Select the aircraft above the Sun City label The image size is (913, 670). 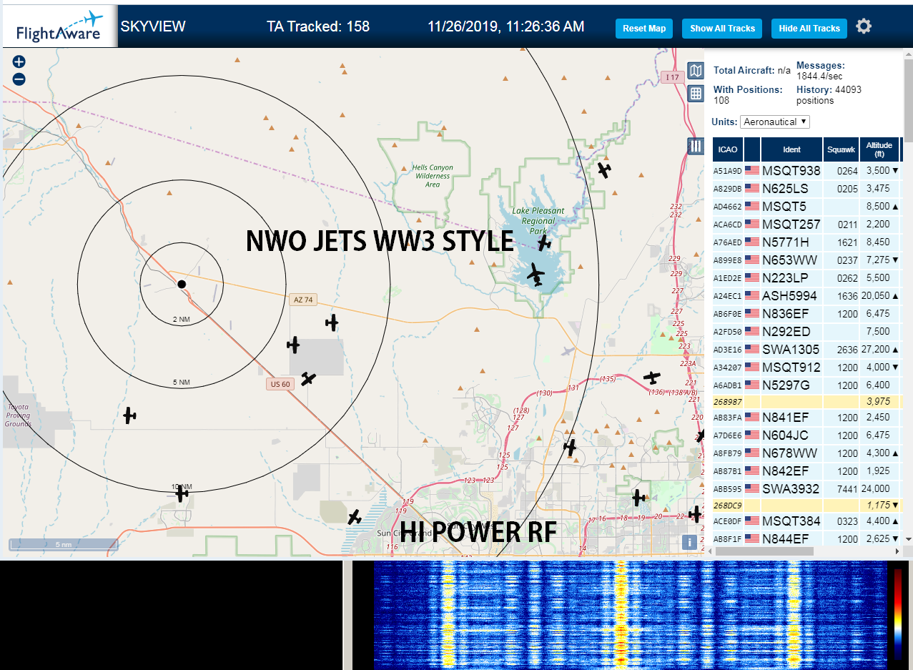pos(355,516)
